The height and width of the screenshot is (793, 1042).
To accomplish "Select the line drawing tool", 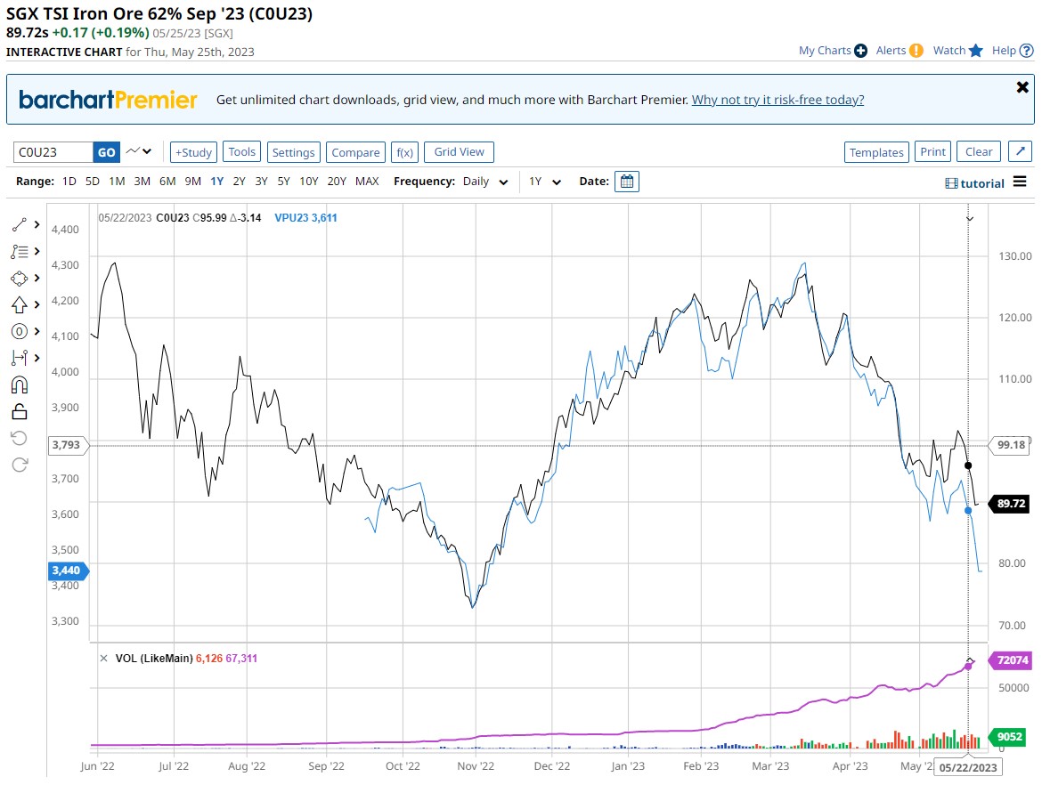I will 20,224.
